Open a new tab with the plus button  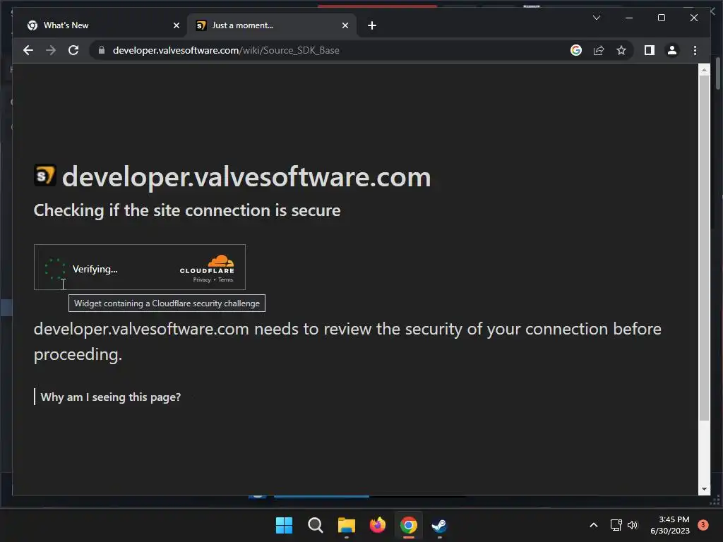pos(372,25)
